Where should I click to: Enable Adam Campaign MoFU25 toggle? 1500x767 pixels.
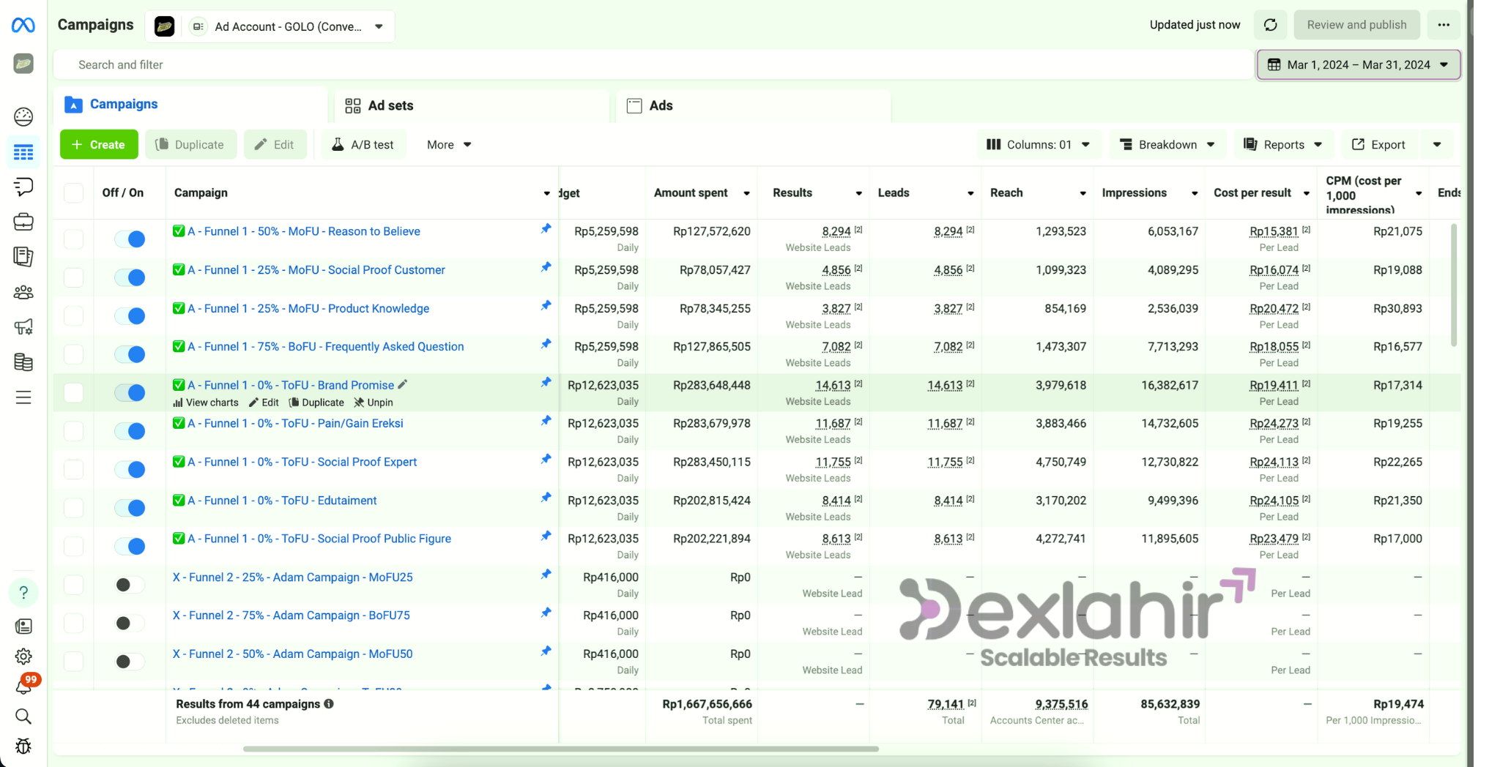[130, 585]
